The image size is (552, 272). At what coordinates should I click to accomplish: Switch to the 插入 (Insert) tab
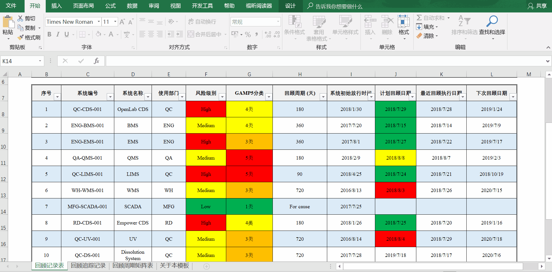point(56,6)
